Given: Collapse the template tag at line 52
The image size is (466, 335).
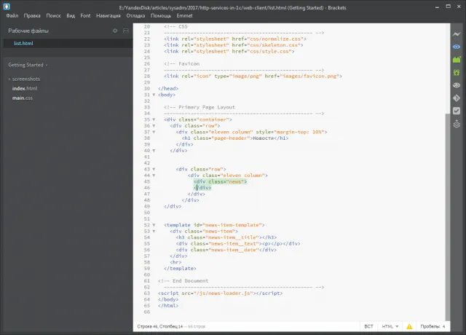Looking at the screenshot, I should click(154, 225).
